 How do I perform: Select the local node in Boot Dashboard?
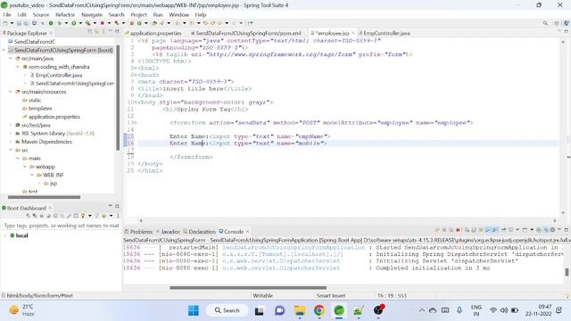(x=21, y=235)
